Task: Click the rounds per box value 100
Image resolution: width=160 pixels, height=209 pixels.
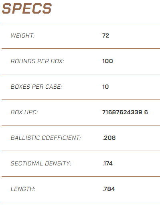Action: [x=107, y=61]
